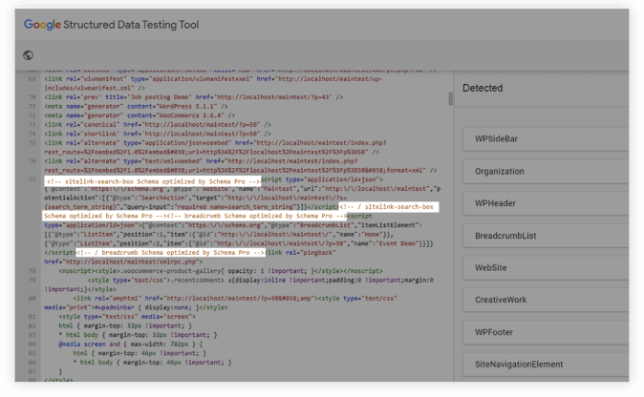Click the wlwmanifest link line 69
This screenshot has width=644, height=397.
point(213,83)
